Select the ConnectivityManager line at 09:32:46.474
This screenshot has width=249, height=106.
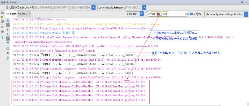79,95
